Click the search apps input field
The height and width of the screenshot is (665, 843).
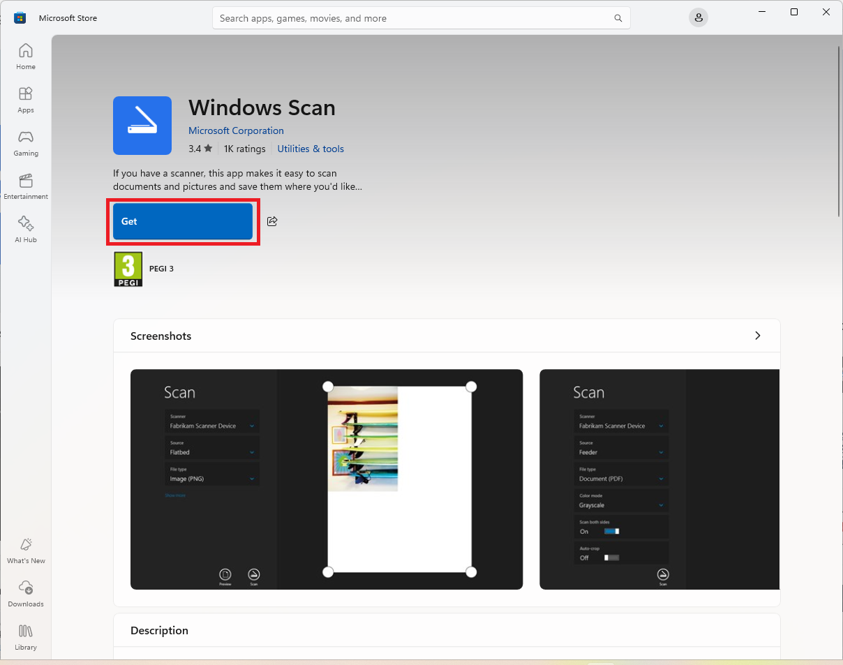click(x=412, y=18)
